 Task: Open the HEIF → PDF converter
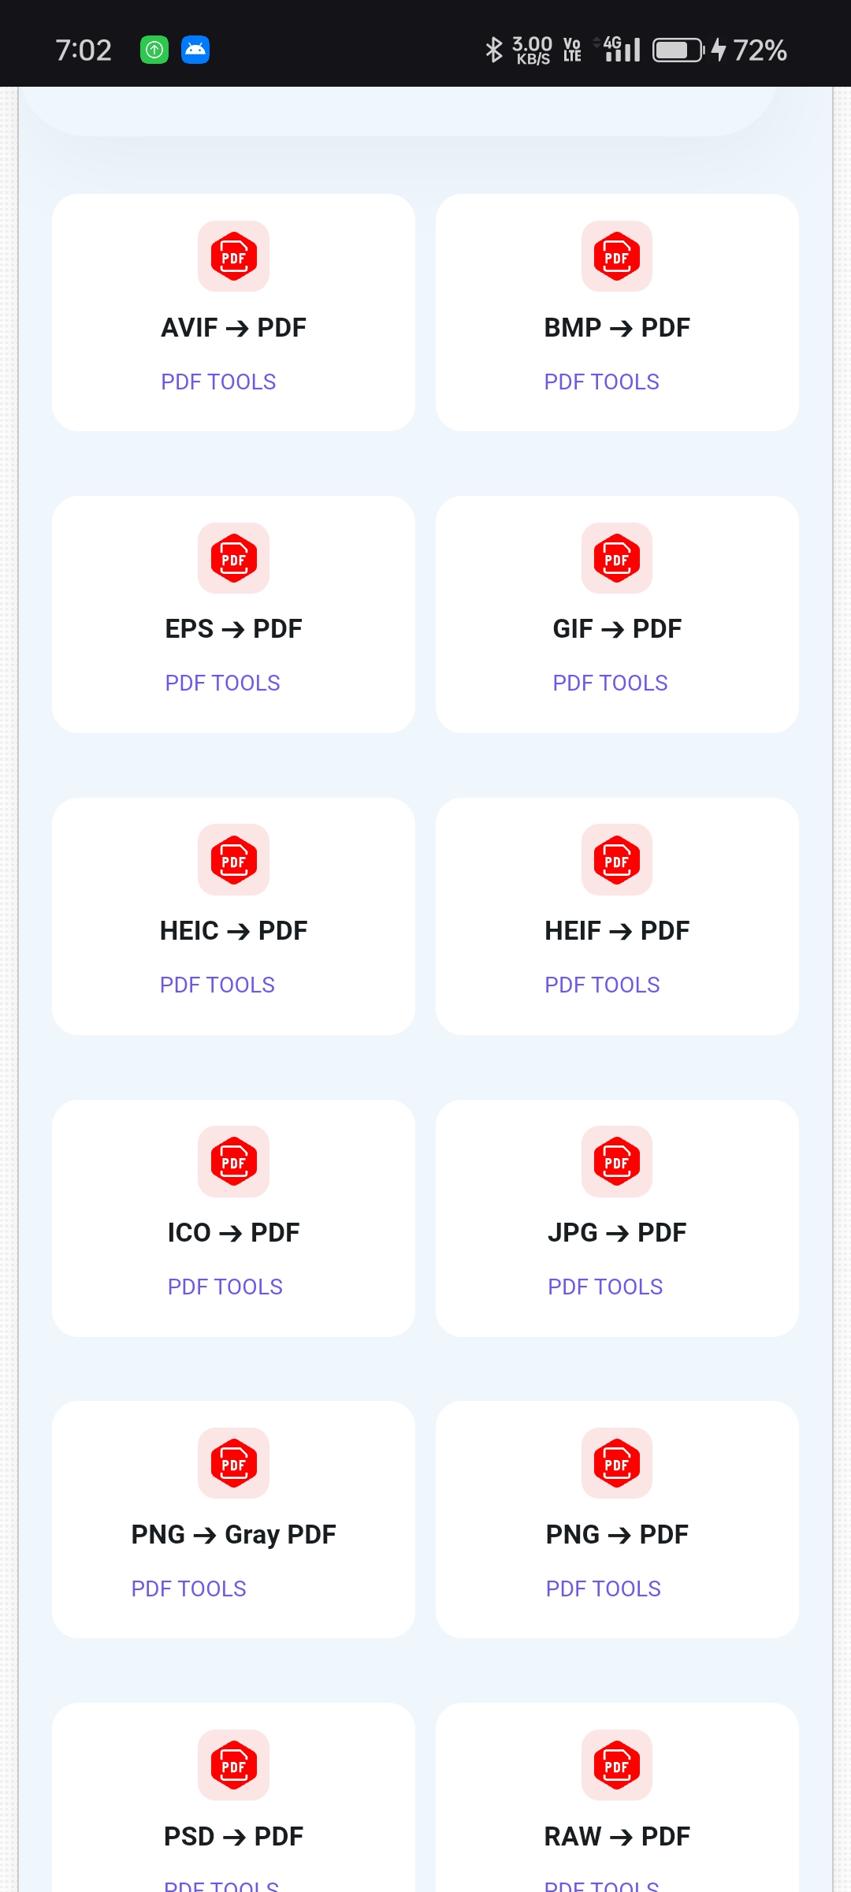[617, 931]
